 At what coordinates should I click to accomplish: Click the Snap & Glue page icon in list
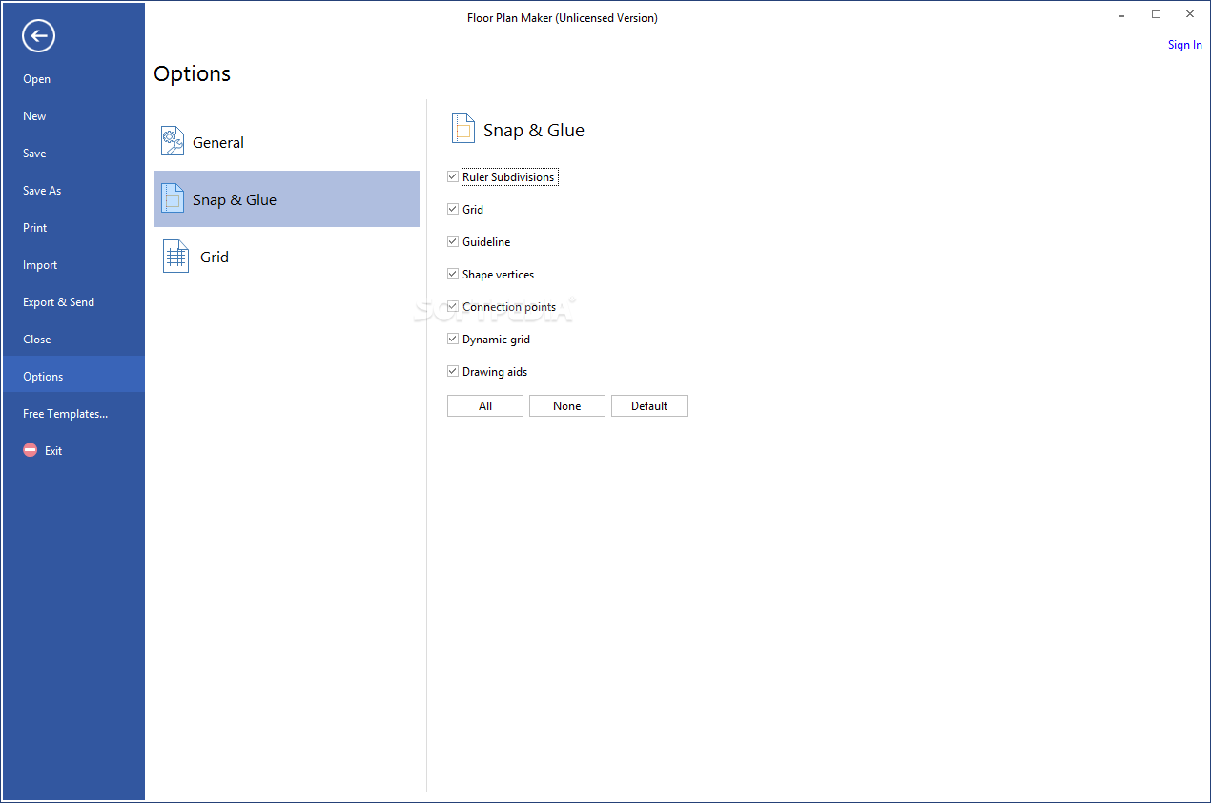[173, 198]
